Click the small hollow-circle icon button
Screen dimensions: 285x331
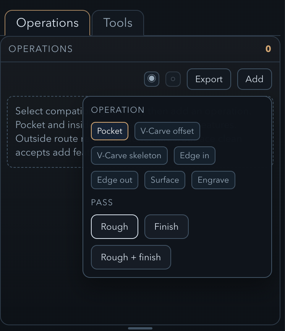[173, 79]
